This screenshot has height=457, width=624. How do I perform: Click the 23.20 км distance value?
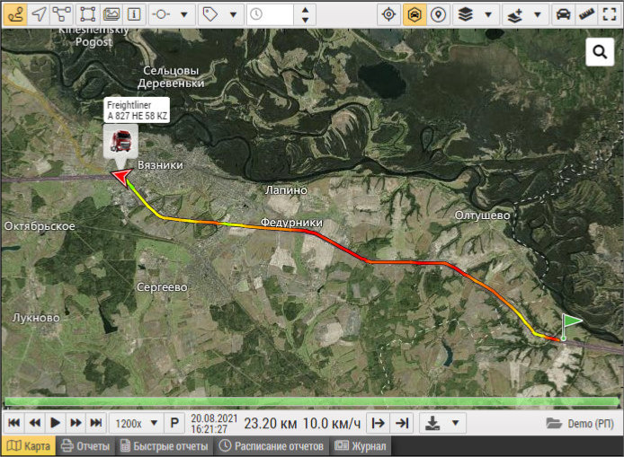pyautogui.click(x=271, y=424)
